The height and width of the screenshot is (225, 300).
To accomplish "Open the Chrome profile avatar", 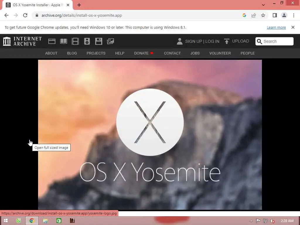I will (x=284, y=15).
